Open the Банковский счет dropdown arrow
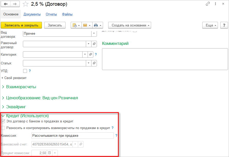229x157 pixels. pyautogui.click(x=75, y=144)
